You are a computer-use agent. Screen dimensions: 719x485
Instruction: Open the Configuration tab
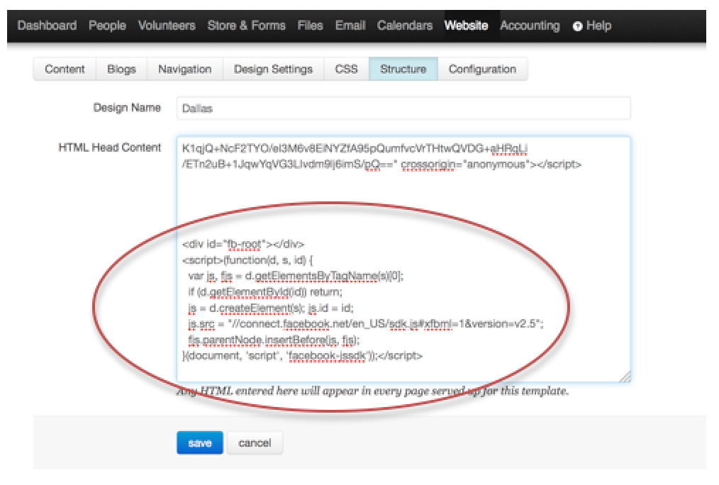tap(482, 69)
